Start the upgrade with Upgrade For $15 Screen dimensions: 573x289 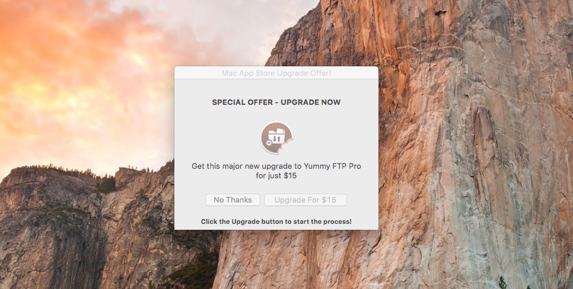(305, 200)
